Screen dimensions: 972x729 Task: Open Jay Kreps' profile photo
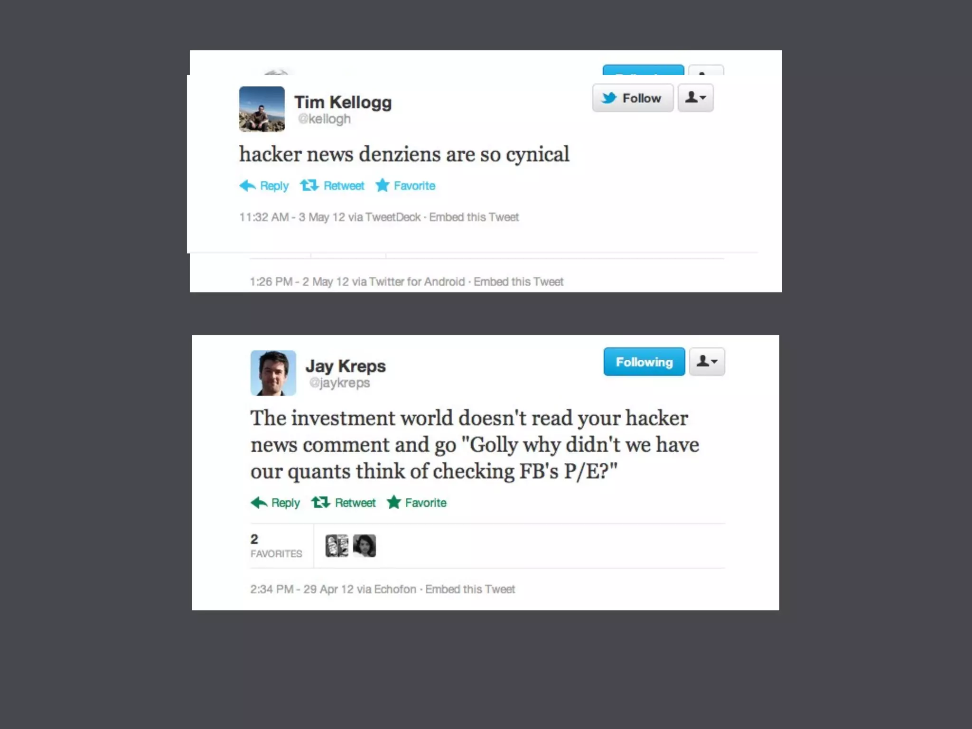click(273, 373)
